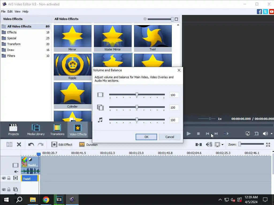
Task: Go to the next frame
Action: (216, 134)
